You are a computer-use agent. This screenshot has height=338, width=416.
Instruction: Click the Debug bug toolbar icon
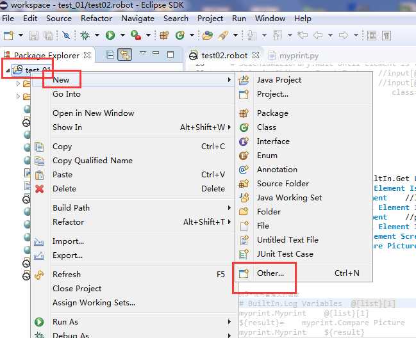pos(85,35)
